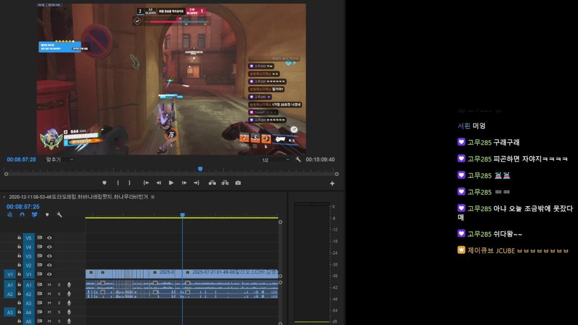Toggle linked selection in timeline
578x325 pixels.
34,215
